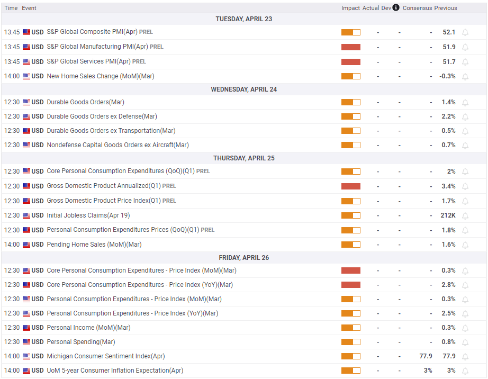Click orange impact bar for New Home Sales
This screenshot has width=488, height=379.
pyautogui.click(x=351, y=76)
